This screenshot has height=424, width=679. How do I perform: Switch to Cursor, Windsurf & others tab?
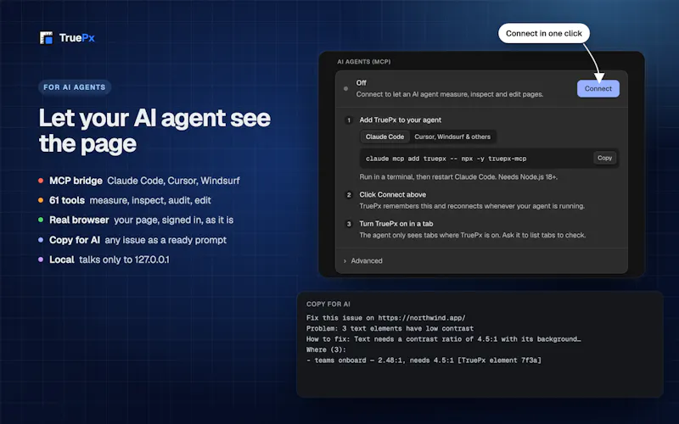point(452,137)
